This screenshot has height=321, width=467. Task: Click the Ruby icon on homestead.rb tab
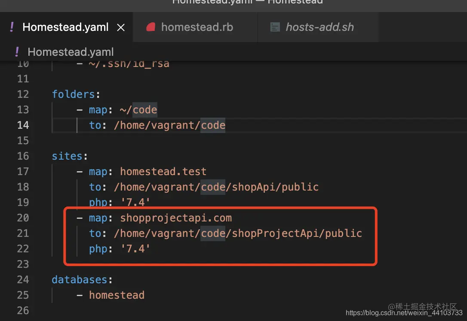point(151,27)
